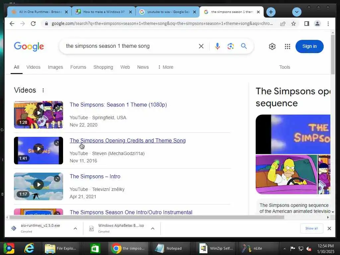This screenshot has width=340, height=255.
Task: Open a new tab with the plus button
Action: pos(271,12)
